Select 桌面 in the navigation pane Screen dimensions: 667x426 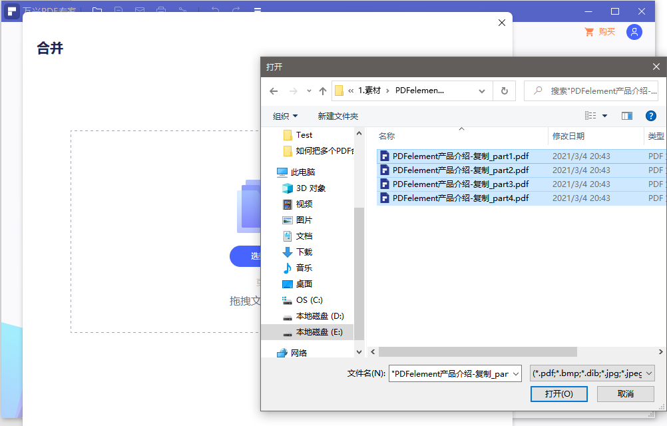(304, 284)
